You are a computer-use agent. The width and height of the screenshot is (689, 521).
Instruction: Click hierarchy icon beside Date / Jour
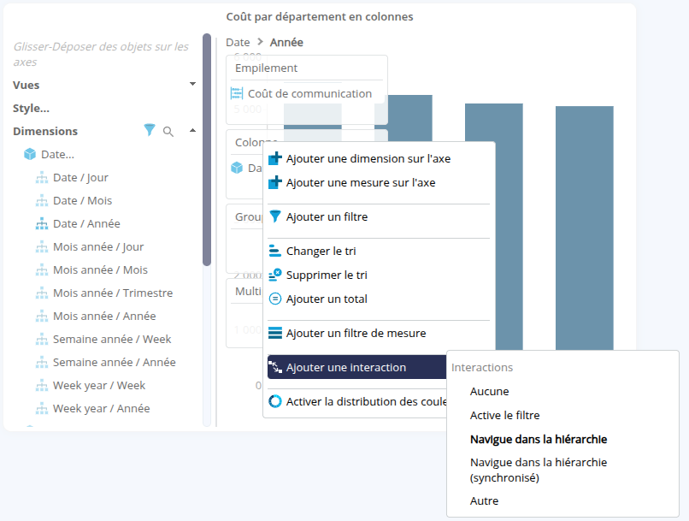point(42,178)
